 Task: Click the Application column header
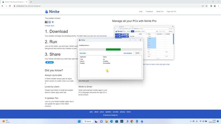tap(83, 57)
